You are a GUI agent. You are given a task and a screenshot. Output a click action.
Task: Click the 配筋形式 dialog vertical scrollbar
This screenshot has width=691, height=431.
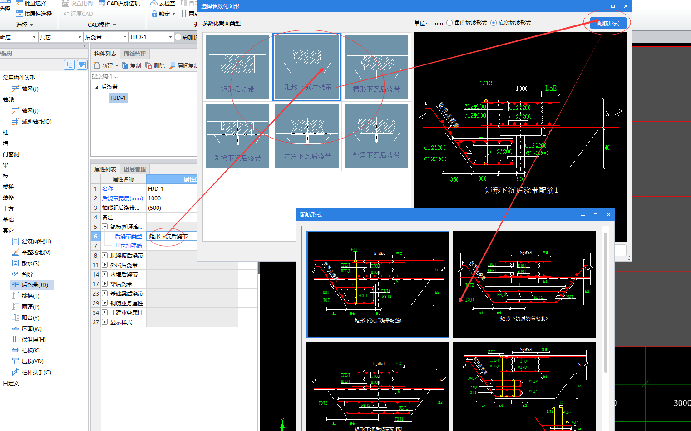click(x=605, y=303)
